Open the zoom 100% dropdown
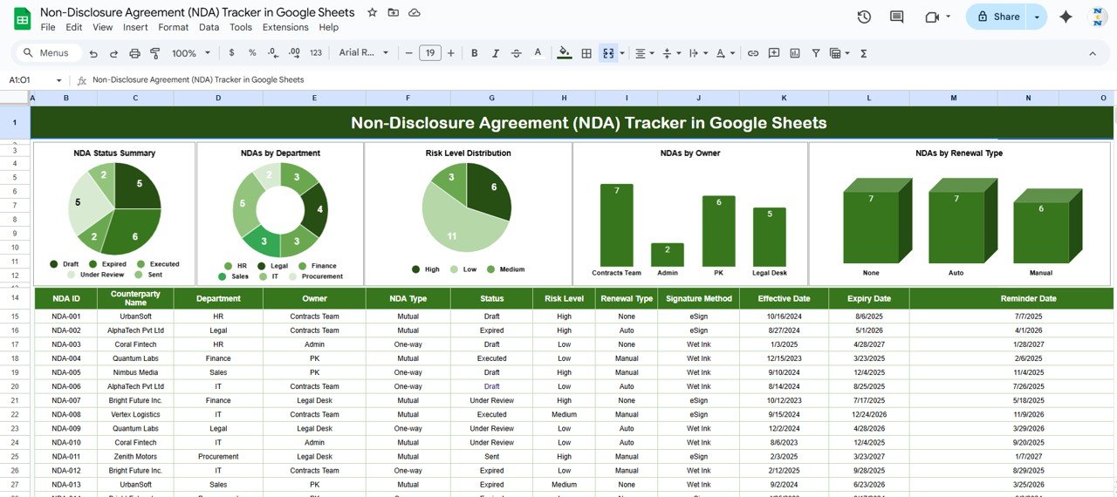Image resolution: width=1117 pixels, height=497 pixels. coord(189,53)
